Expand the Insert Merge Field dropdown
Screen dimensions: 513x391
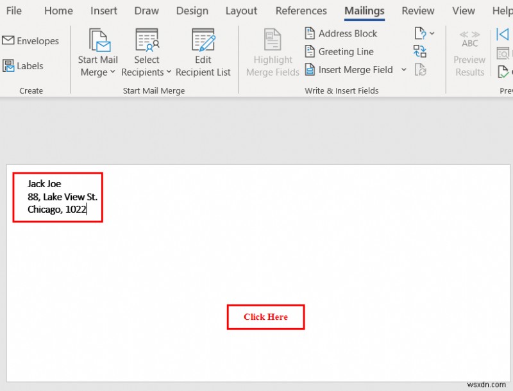click(x=404, y=70)
